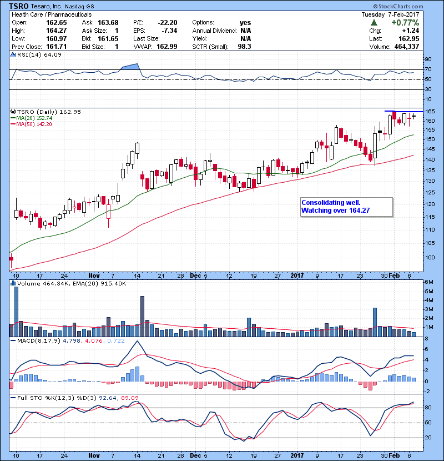Screen dimensions: 444x461
Task: Click the Ask price 163.68
Action: [x=108, y=23]
